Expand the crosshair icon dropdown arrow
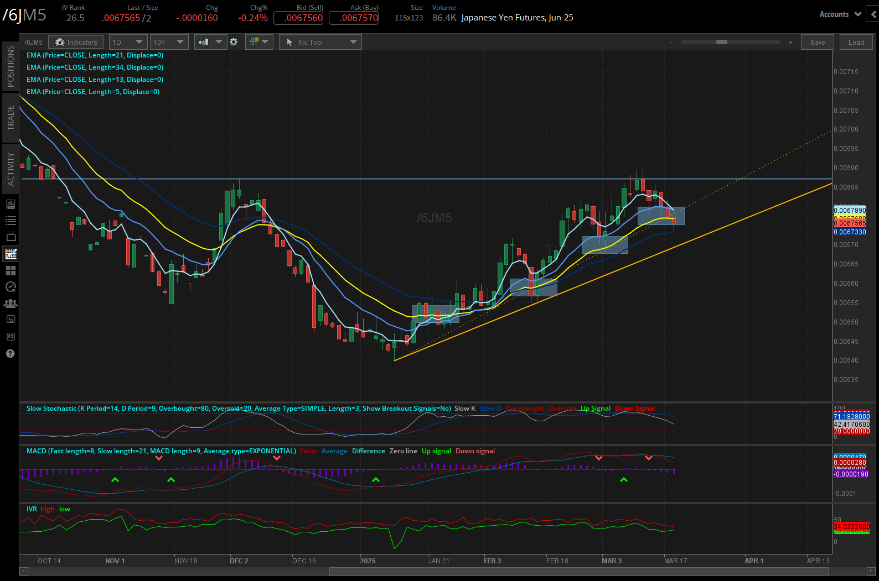 pyautogui.click(x=265, y=42)
